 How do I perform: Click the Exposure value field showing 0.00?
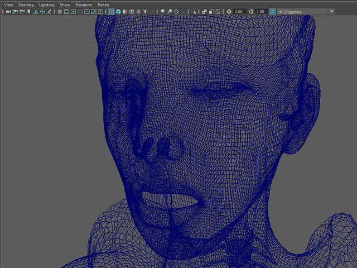pos(239,12)
